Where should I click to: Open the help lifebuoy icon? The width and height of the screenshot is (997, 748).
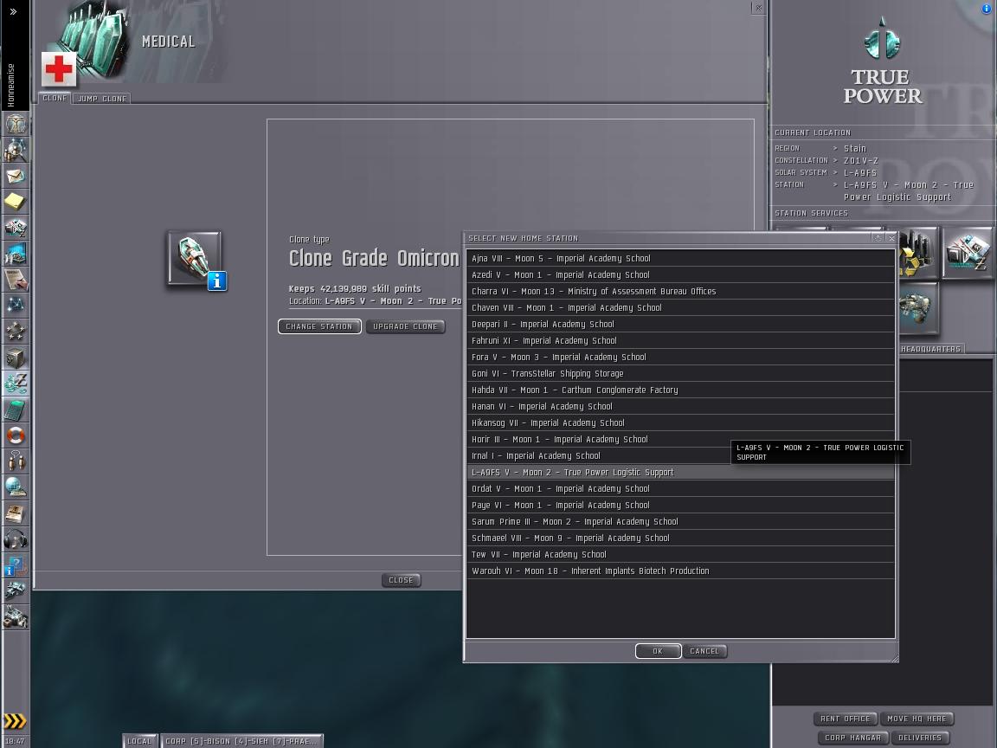(16, 435)
